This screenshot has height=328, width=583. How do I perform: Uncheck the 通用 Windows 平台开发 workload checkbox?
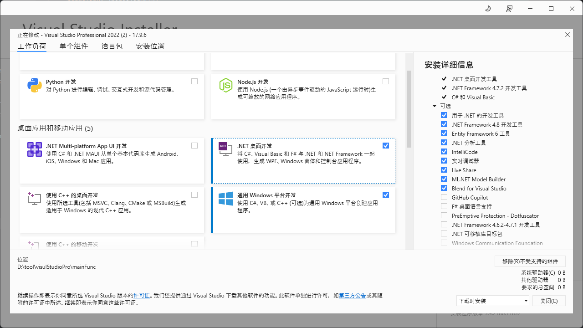click(386, 195)
